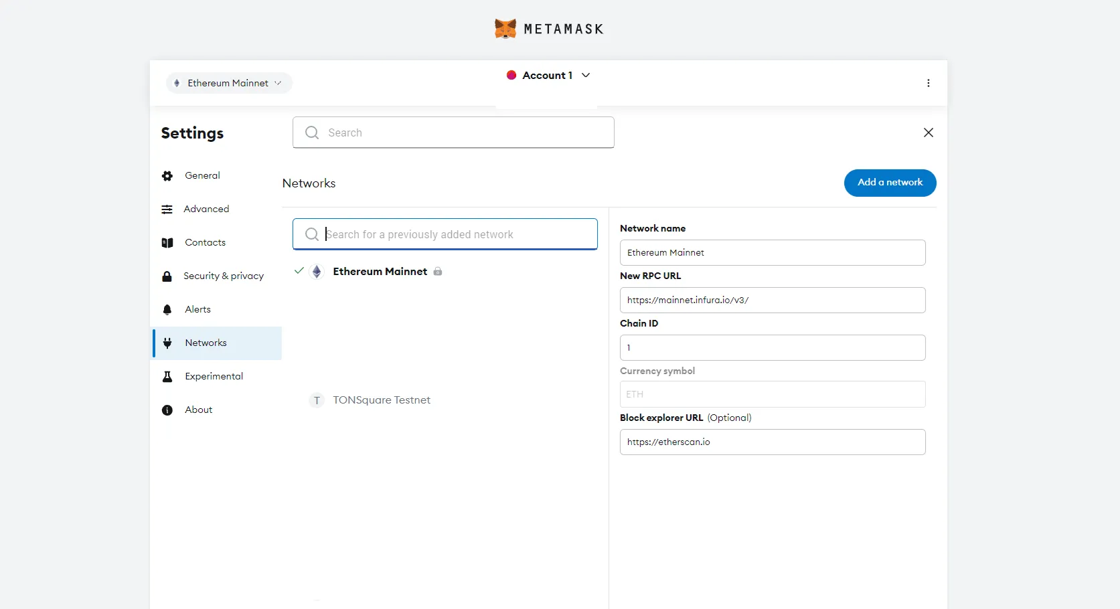Click the Add a network button

890,183
